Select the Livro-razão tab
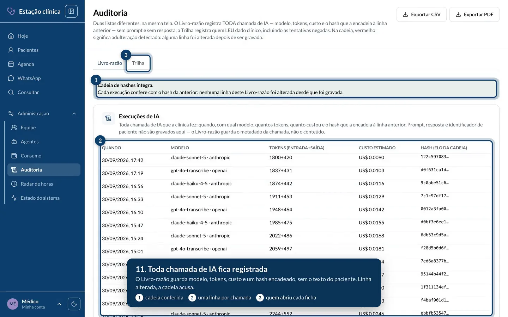Viewport: 508px width, 317px height. (110, 63)
